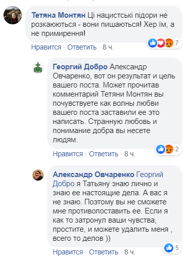The width and height of the screenshot is (183, 259).
Task: Open Александр Овчаренко's profile photo
Action: [38, 175]
